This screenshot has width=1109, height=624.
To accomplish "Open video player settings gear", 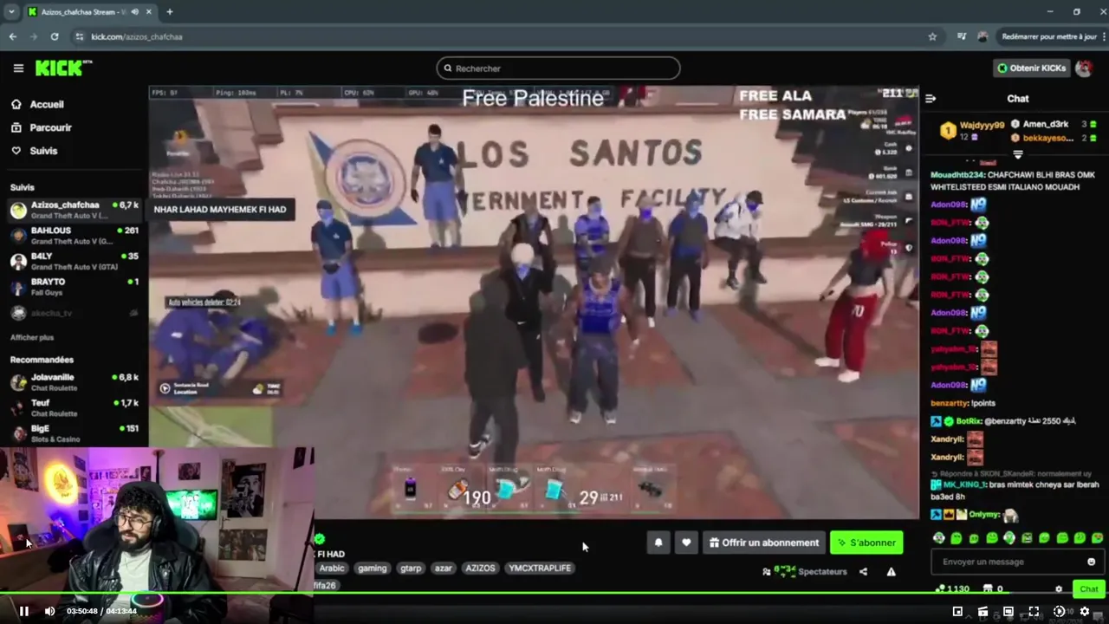I will click(x=1084, y=612).
